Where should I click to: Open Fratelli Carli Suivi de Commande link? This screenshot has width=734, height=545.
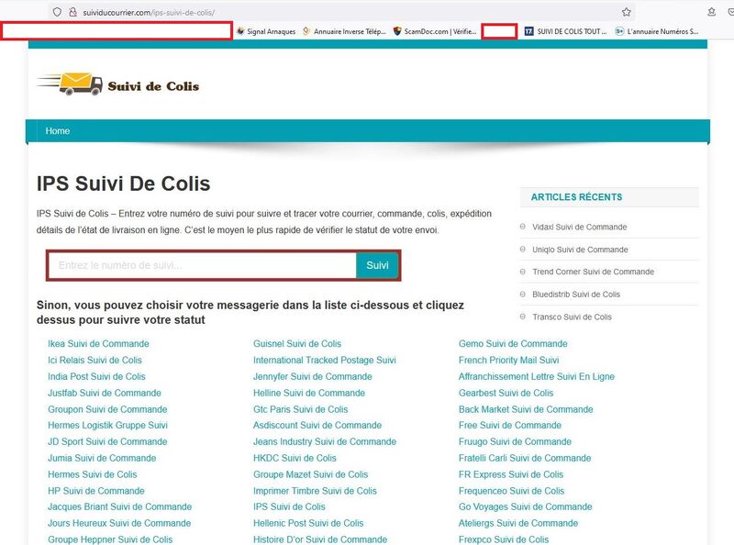(x=525, y=458)
